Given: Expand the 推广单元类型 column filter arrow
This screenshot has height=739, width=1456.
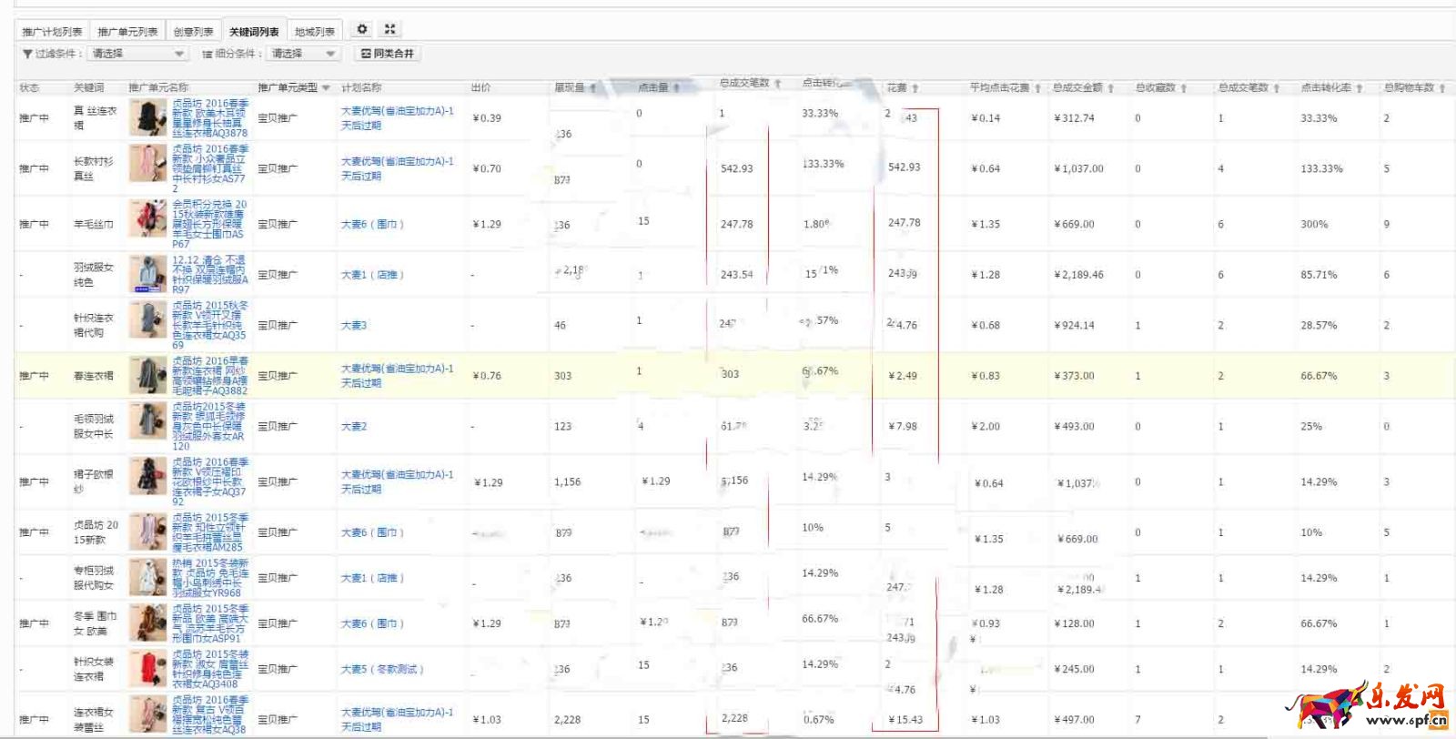Looking at the screenshot, I should pos(326,88).
